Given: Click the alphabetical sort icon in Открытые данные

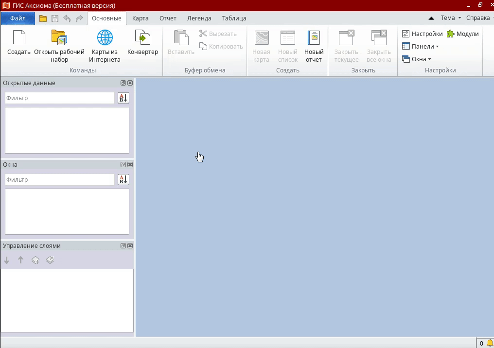Looking at the screenshot, I should pos(123,98).
